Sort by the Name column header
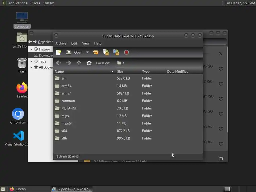 tap(84, 71)
